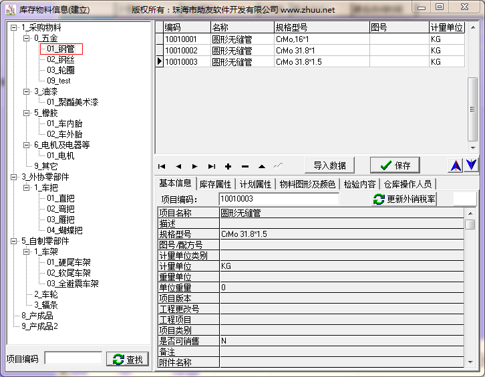Image resolution: width=485 pixels, height=377 pixels.
Task: Go to first record navigation icon
Action: pos(162,167)
